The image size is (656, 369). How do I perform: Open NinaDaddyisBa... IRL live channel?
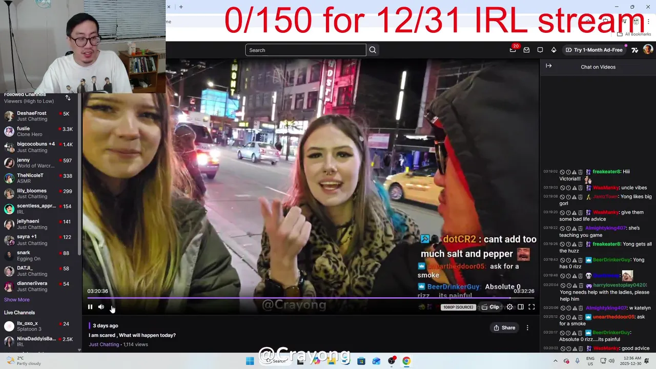(x=39, y=341)
